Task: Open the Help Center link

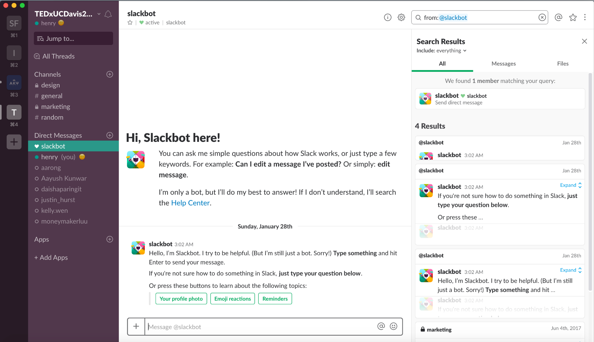Action: click(x=190, y=203)
